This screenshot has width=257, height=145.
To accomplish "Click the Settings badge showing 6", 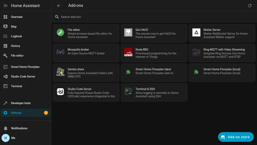I will 46,113.
